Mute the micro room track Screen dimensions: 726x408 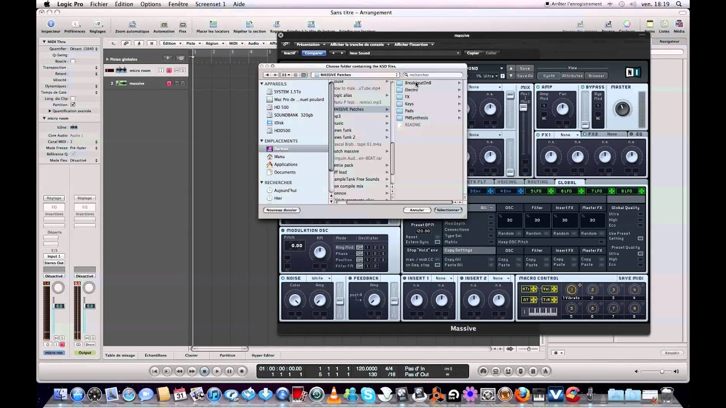coord(176,70)
